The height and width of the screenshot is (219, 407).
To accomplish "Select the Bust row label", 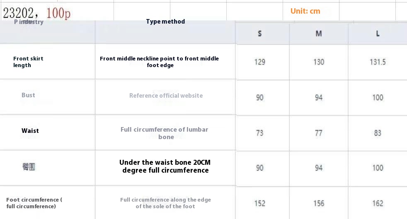I will pos(28,95).
